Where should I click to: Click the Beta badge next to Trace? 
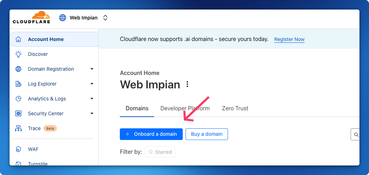click(x=50, y=128)
